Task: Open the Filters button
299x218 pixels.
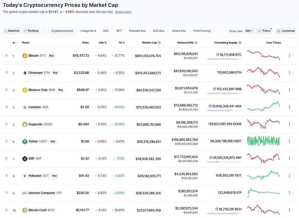Action: [x=264, y=31]
